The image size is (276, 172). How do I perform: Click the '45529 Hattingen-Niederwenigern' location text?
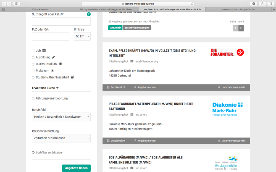pyautogui.click(x=130, y=129)
